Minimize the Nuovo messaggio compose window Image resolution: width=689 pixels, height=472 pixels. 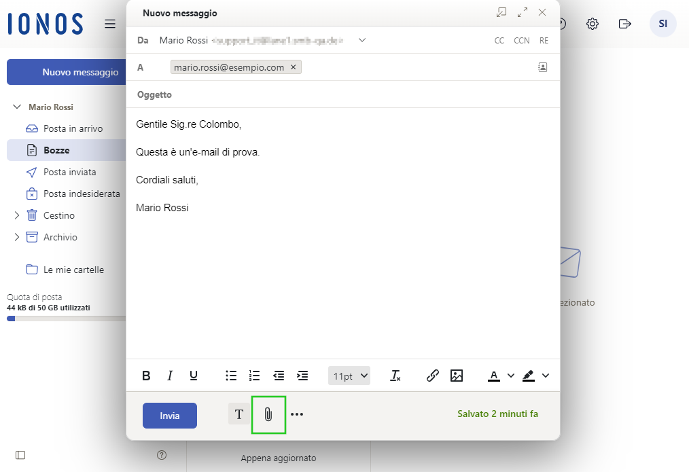coord(501,12)
